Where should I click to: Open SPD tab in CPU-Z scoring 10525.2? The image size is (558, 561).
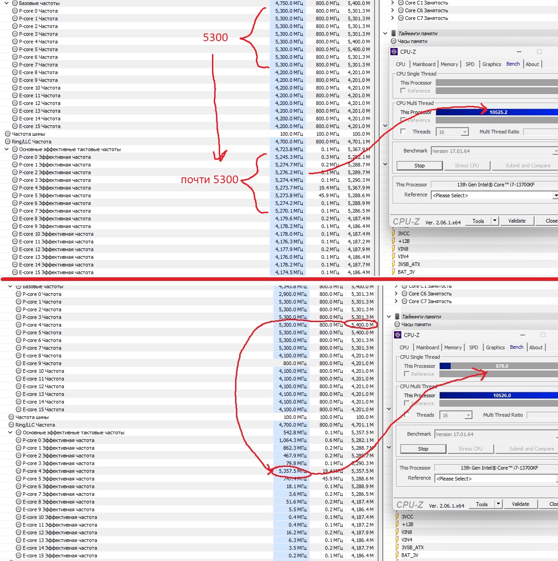point(470,64)
